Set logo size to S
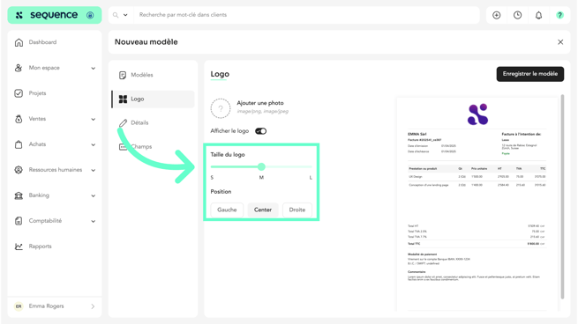This screenshot has height=324, width=578. [212, 178]
